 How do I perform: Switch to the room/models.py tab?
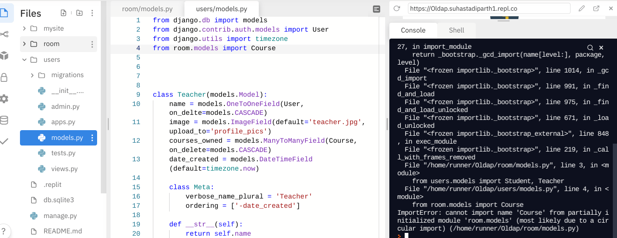coord(147,9)
